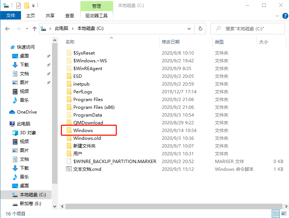Select the QMDownload folder icon
Image resolution: width=289 pixels, height=218 pixels.
pos(69,122)
